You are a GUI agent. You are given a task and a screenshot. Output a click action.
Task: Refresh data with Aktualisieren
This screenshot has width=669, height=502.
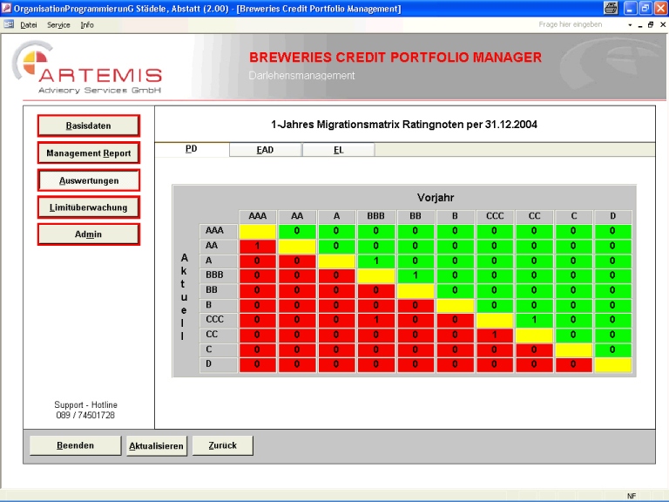pyautogui.click(x=156, y=445)
